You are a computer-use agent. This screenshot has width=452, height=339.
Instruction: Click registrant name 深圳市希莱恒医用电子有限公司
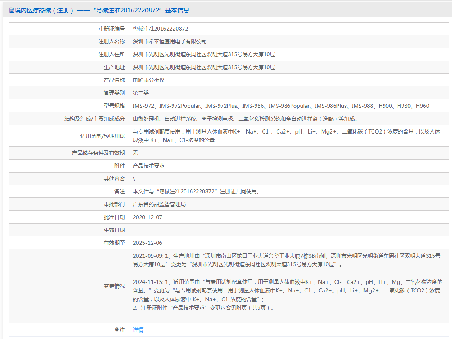(x=170, y=41)
